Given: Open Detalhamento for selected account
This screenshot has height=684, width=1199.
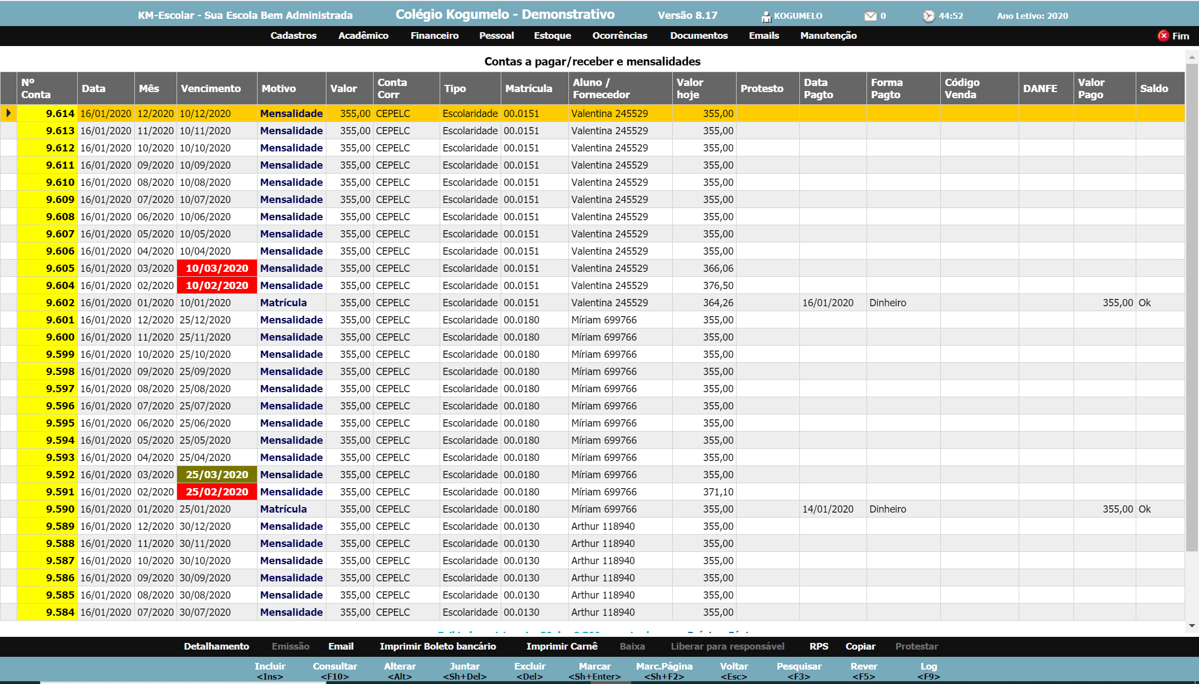Looking at the screenshot, I should (x=216, y=646).
